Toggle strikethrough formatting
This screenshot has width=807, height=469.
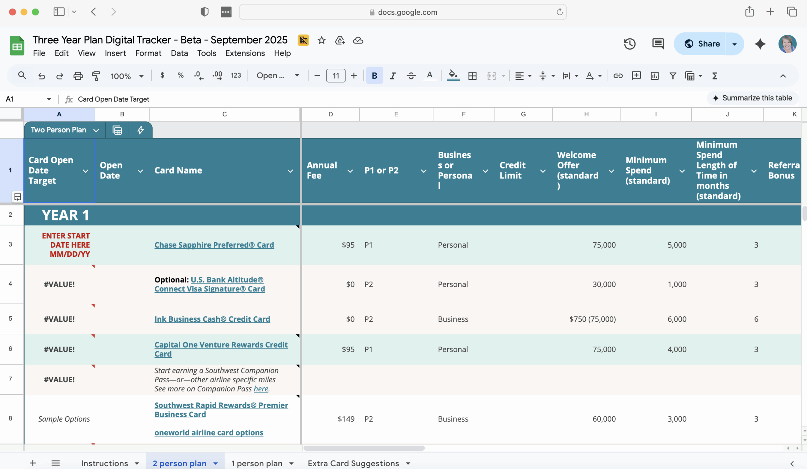tap(411, 76)
